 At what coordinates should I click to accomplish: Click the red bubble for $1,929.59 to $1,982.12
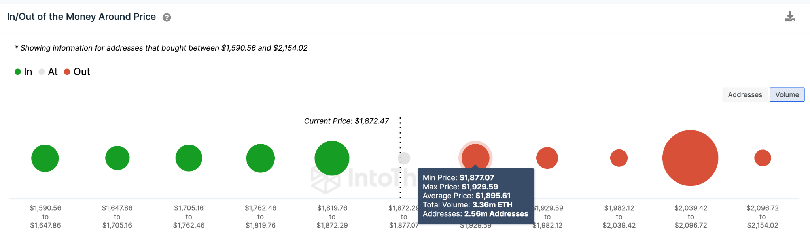pos(547,158)
